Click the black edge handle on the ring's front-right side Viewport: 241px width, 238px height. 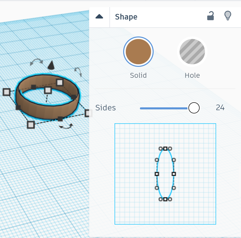pyautogui.click(x=60, y=119)
